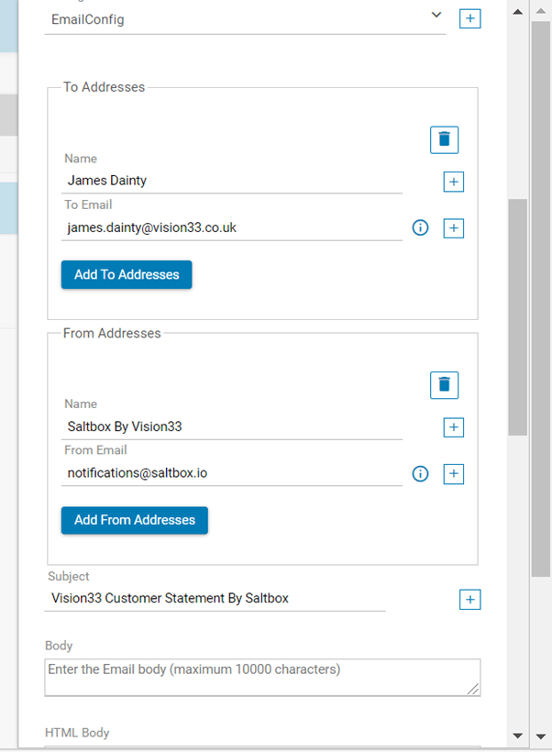Click plus icon next to To Email field
The height and width of the screenshot is (752, 552).
(453, 227)
